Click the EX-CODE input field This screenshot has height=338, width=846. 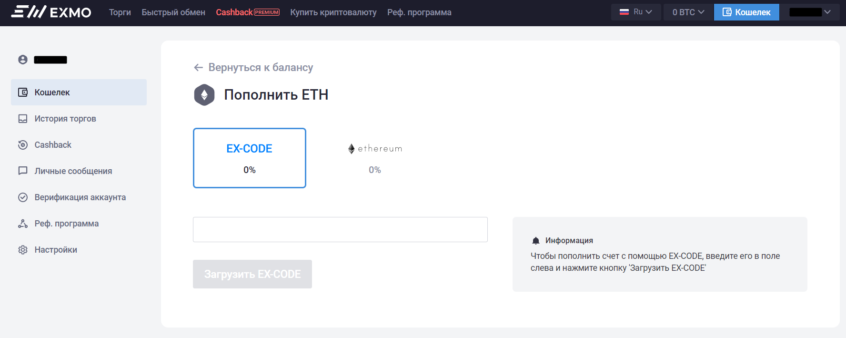340,229
